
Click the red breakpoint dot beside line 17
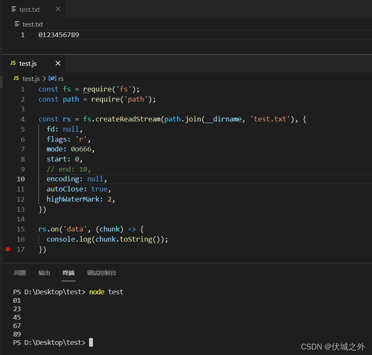7,249
